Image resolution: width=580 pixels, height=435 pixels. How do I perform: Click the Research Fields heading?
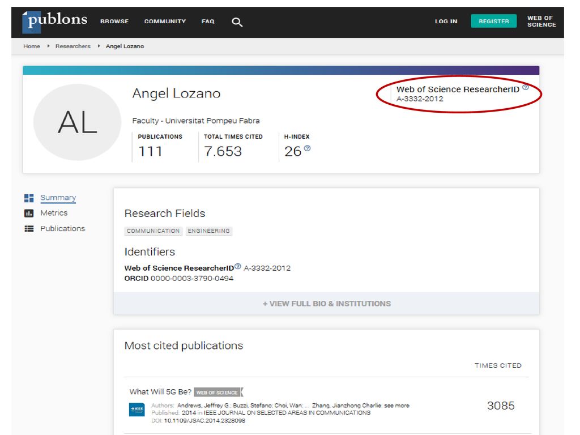(165, 214)
